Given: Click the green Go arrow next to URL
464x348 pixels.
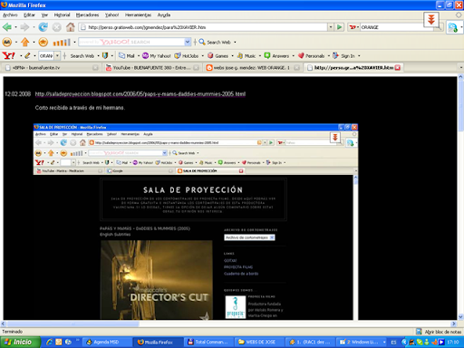Looking at the screenshot, I should coord(339,27).
